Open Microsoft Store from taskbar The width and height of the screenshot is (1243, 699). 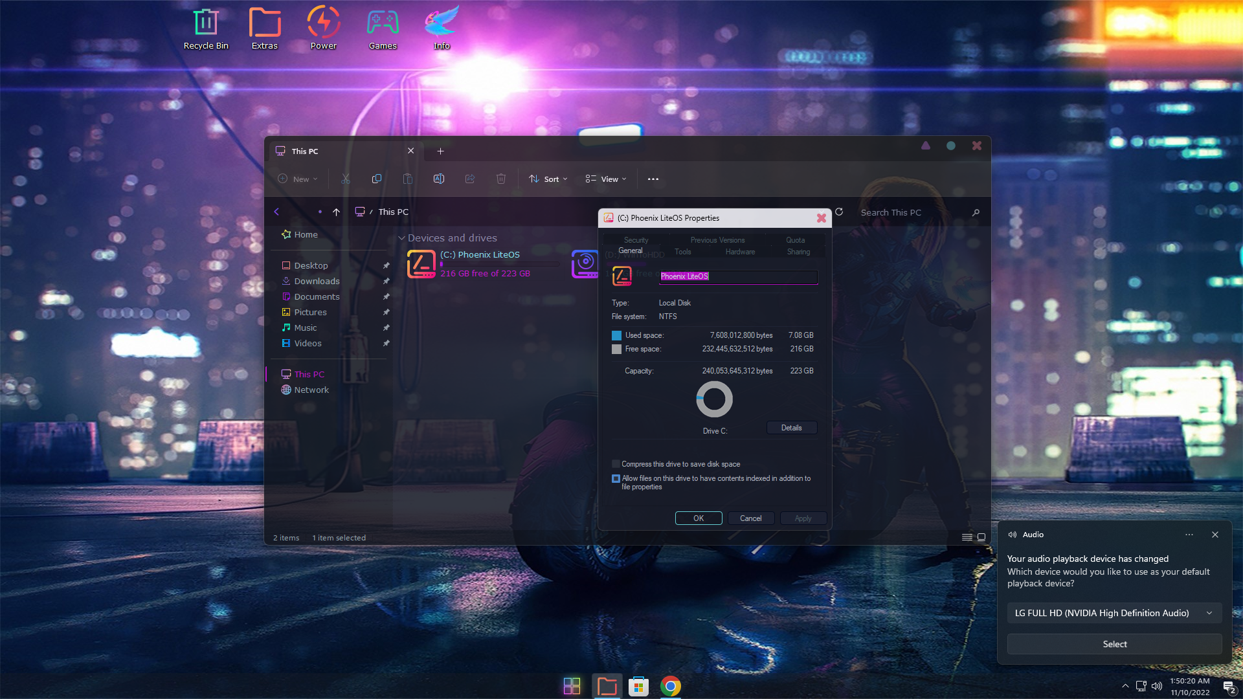point(638,686)
